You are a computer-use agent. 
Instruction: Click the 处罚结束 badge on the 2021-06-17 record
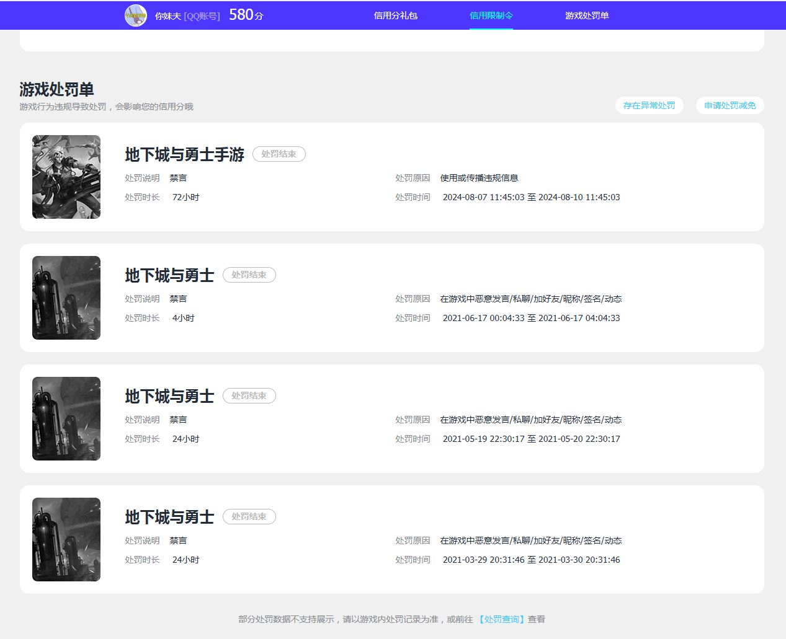click(x=249, y=275)
